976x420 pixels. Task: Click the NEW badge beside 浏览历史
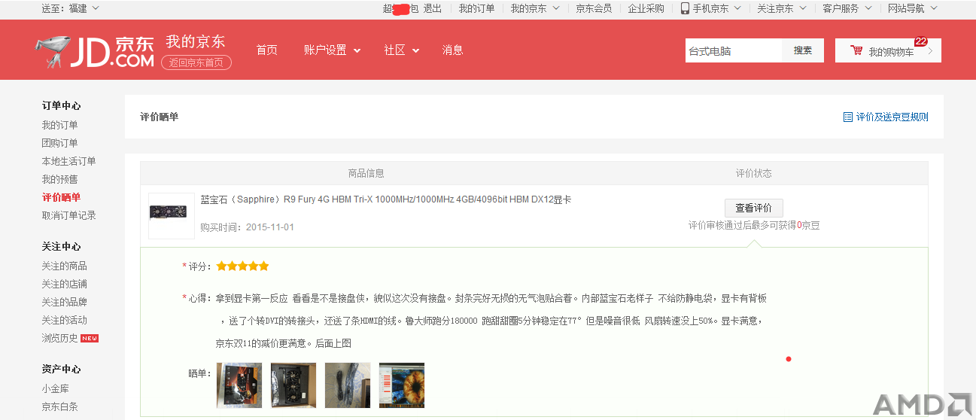[90, 338]
